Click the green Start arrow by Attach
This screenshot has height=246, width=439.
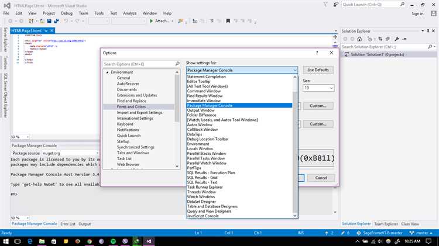pos(151,21)
